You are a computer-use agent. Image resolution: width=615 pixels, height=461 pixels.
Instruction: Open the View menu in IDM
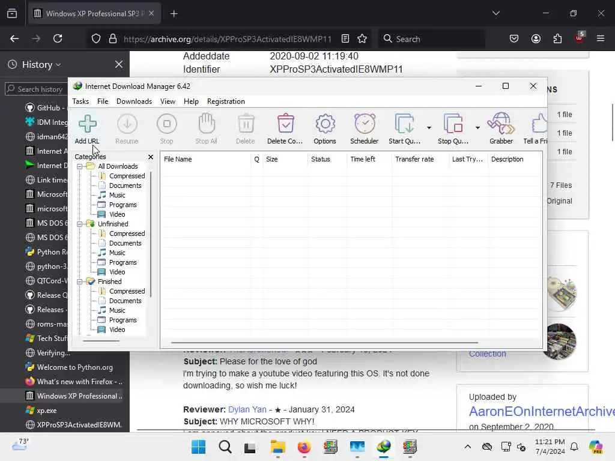(168, 101)
